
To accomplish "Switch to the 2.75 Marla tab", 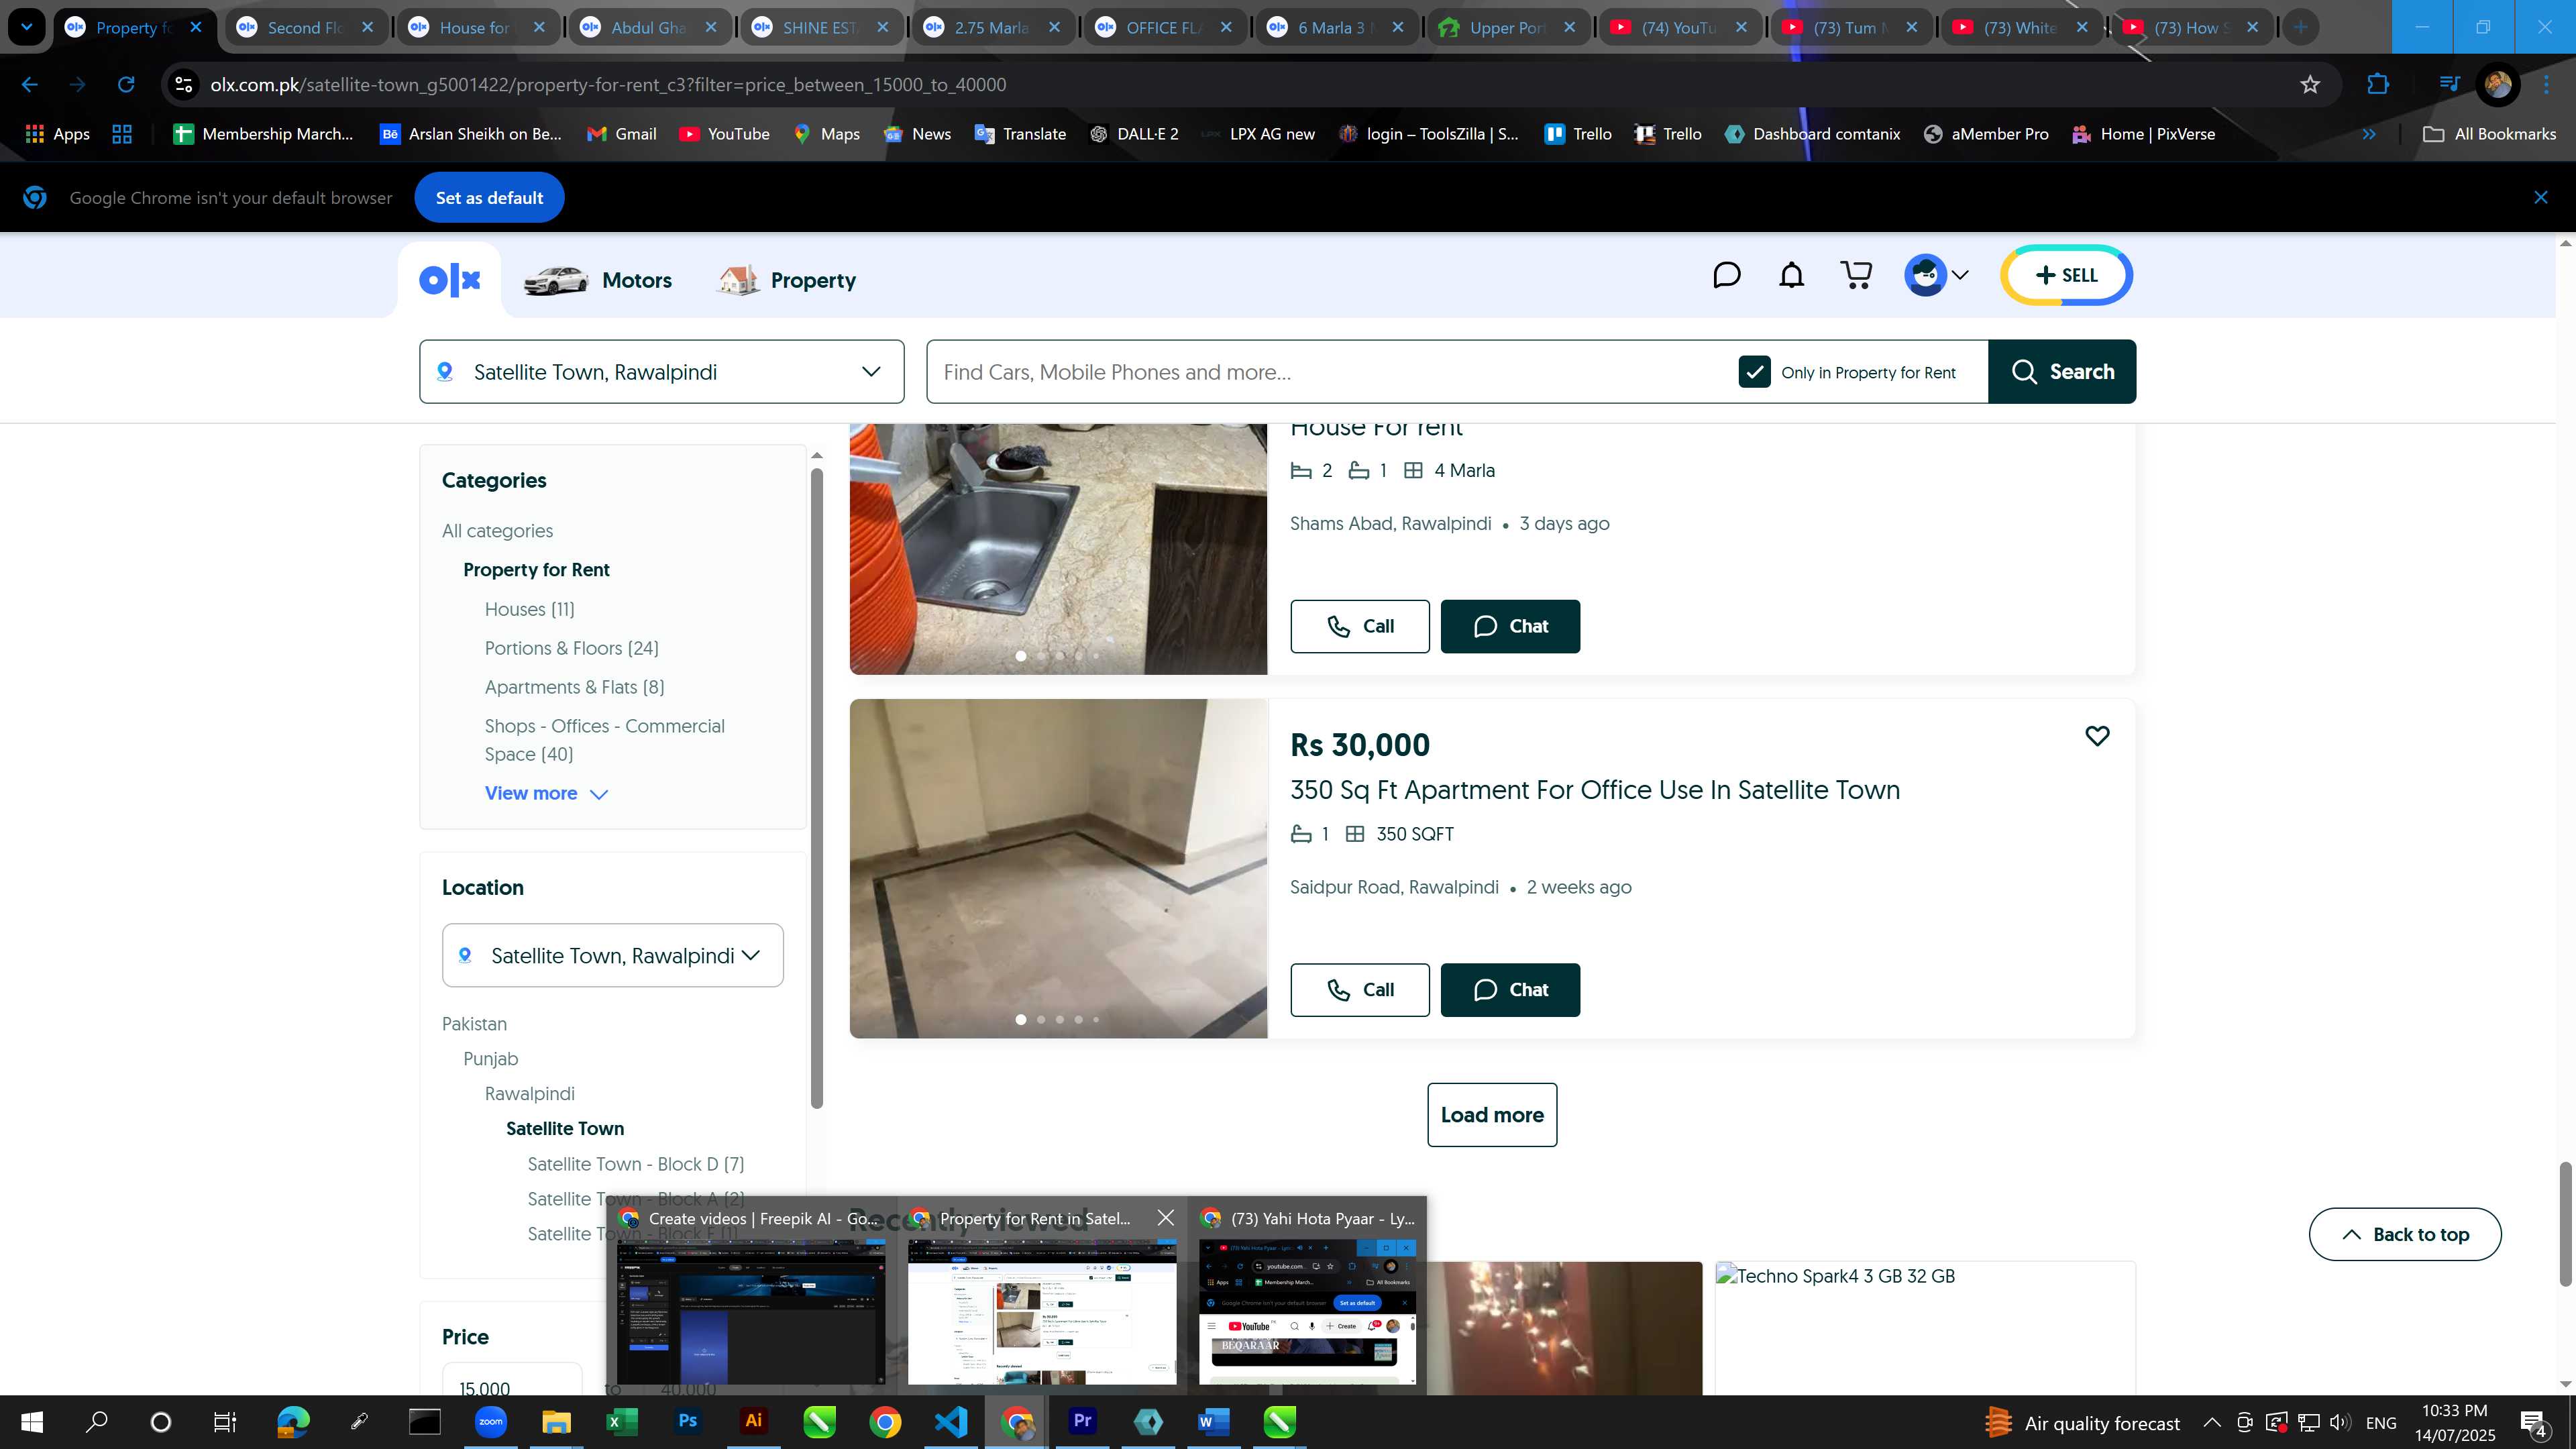I will pos(992,27).
